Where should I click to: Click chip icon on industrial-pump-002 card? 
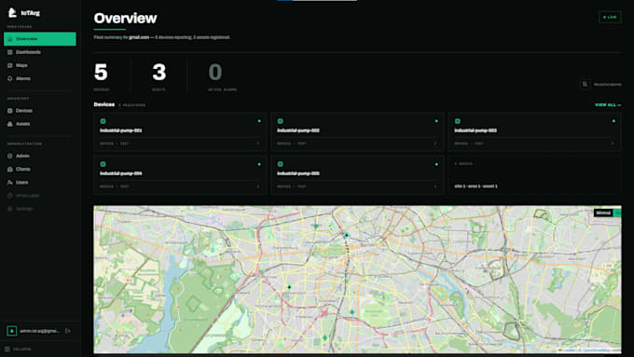click(281, 121)
